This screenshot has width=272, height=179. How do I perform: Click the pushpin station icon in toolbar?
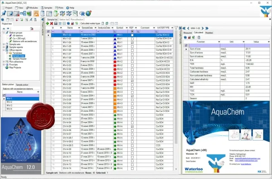pos(4,13)
